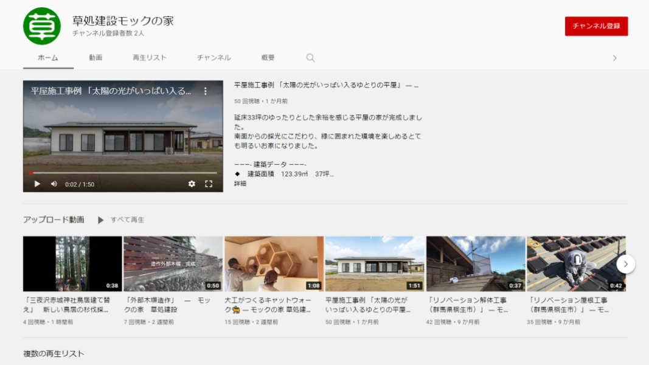Image resolution: width=649 pixels, height=365 pixels.
Task: Open the キャットウォーク video title link
Action: (266, 304)
